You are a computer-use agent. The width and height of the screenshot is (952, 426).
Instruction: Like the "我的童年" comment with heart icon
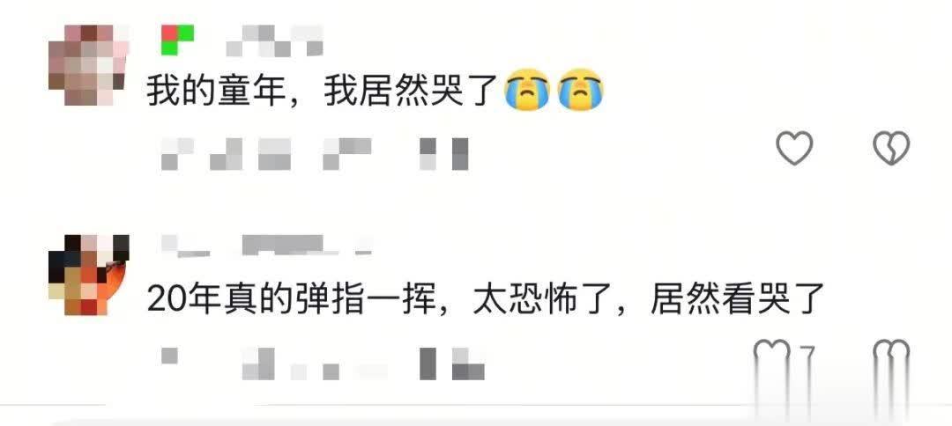point(795,148)
